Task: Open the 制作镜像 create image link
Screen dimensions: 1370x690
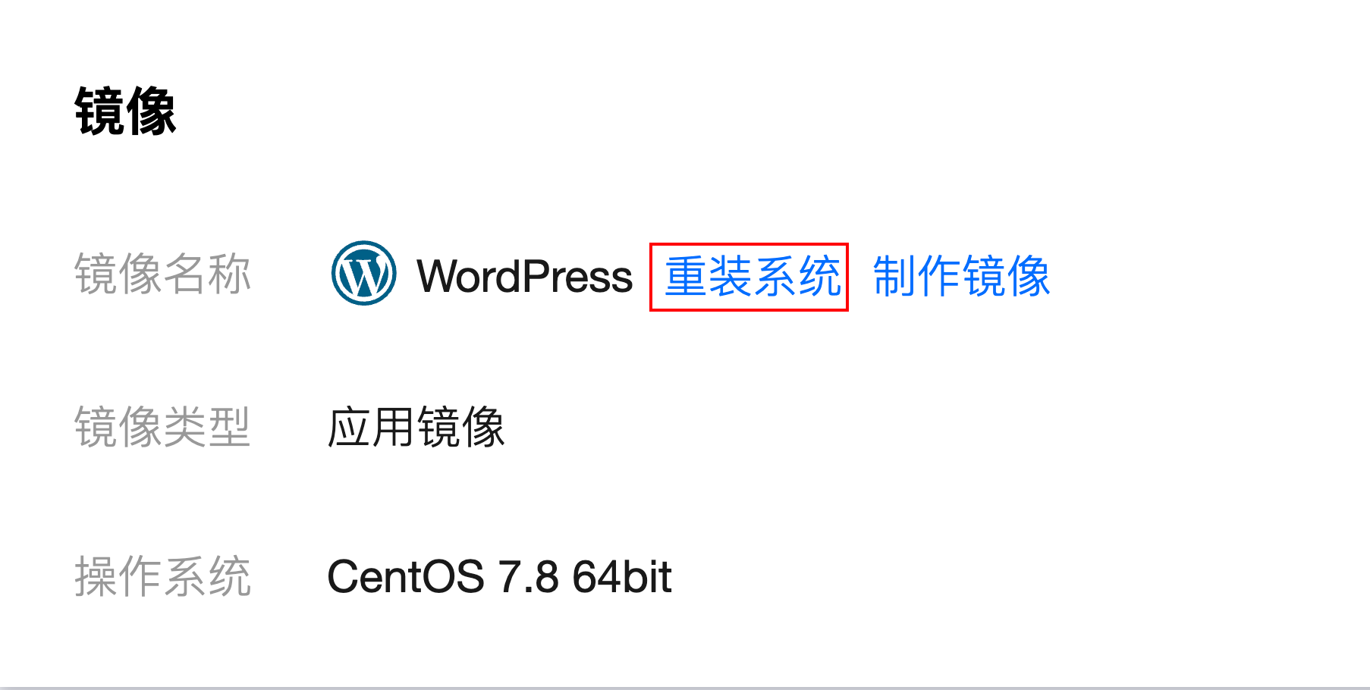Action: (961, 276)
